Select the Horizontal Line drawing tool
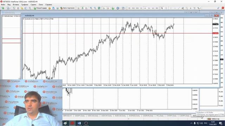This screenshot has height=126, width=225. tap(175, 8)
